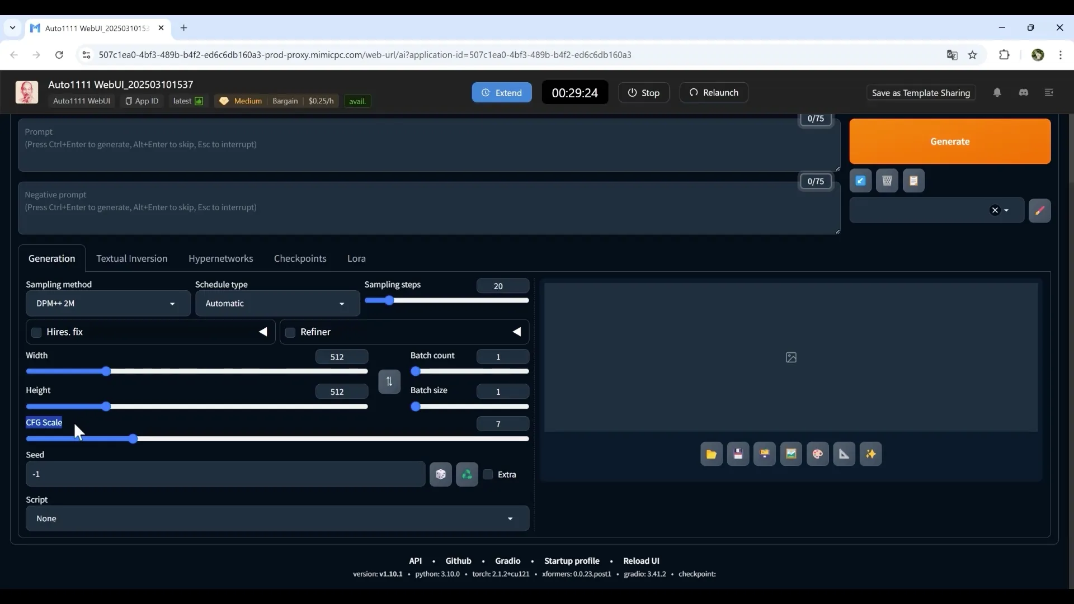Click the Reload UI link
The width and height of the screenshot is (1074, 604).
pyautogui.click(x=641, y=561)
